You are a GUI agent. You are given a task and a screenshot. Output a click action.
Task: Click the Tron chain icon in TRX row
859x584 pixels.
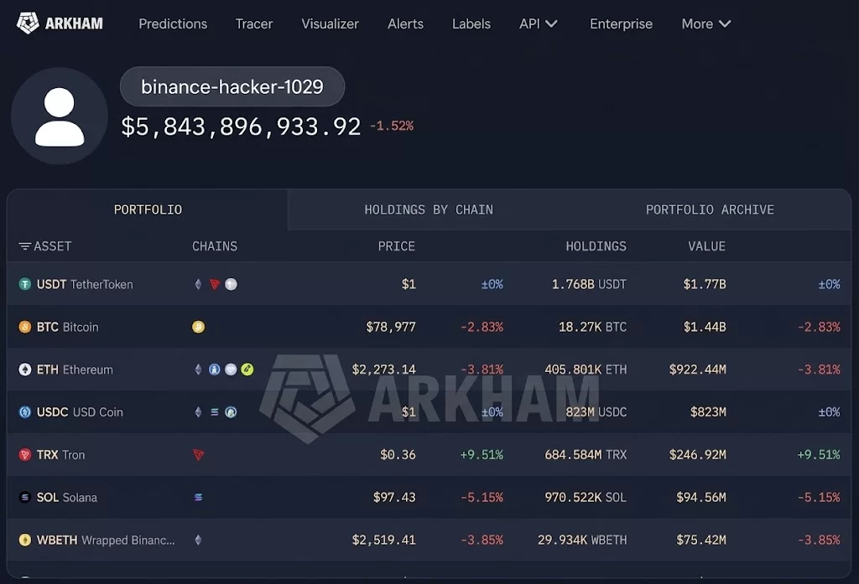click(x=198, y=455)
